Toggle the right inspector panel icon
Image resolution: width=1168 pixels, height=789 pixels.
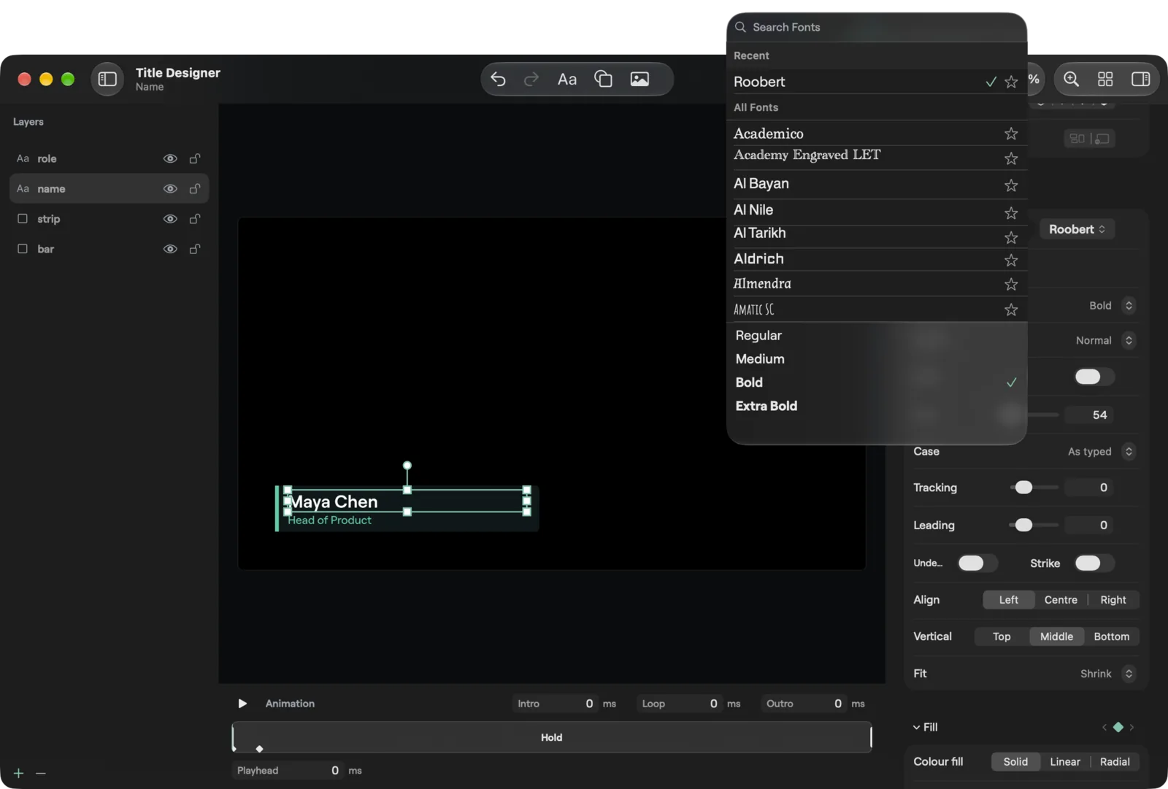click(1140, 79)
